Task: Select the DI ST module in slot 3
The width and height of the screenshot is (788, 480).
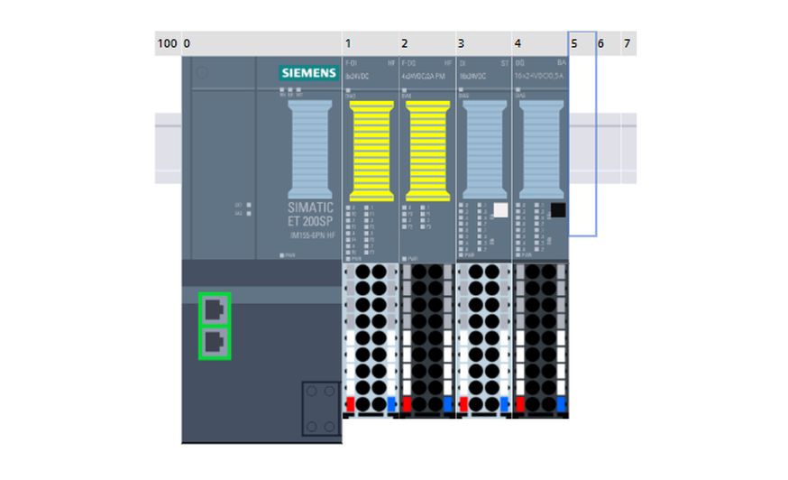Action: [484, 159]
